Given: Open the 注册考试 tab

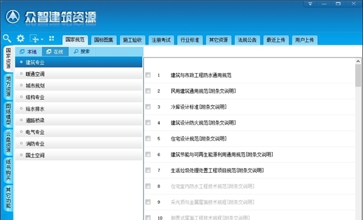Looking at the screenshot, I should tap(161, 40).
